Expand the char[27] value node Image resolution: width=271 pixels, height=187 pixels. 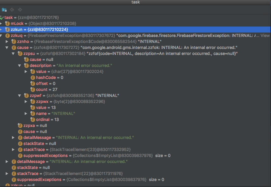[26, 71]
